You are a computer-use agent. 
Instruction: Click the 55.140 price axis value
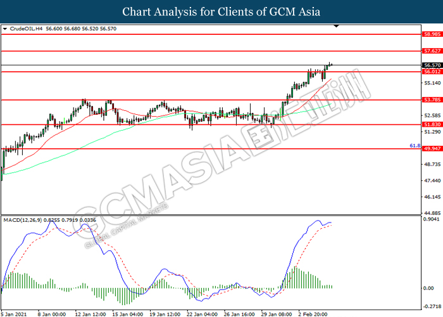[x=432, y=83]
